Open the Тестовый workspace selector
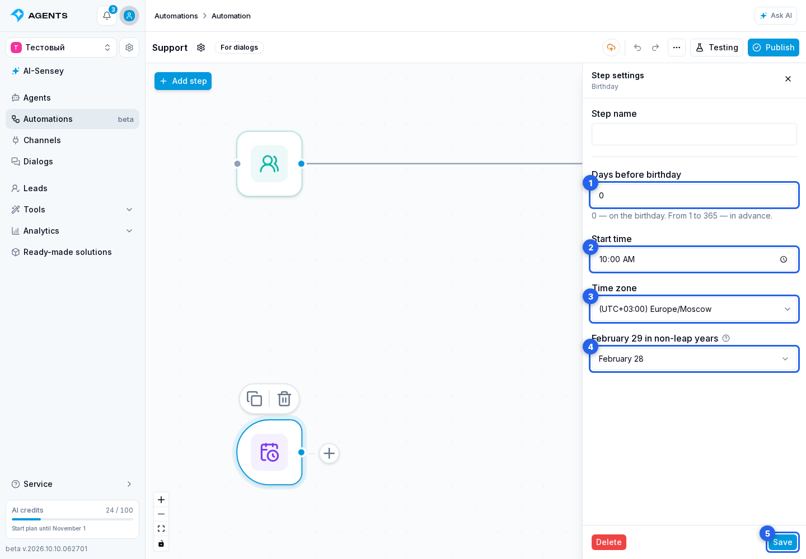Screen dimensions: 806x559 pyautogui.click(x=61, y=48)
